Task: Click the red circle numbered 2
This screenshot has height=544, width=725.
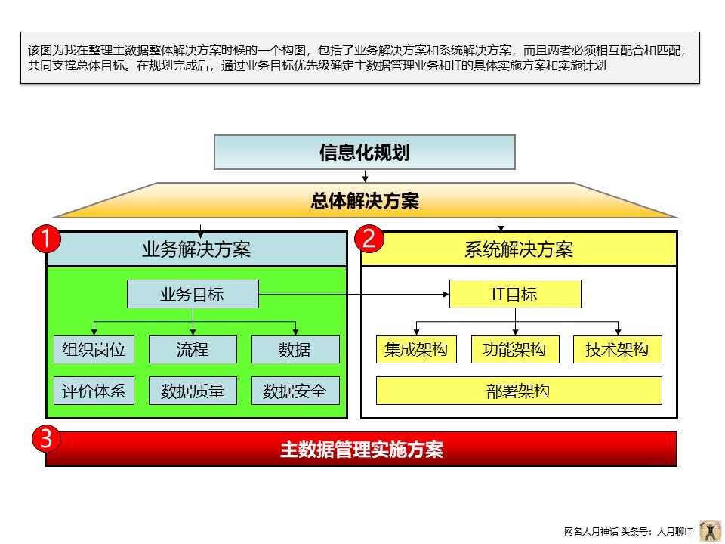Action: click(369, 240)
